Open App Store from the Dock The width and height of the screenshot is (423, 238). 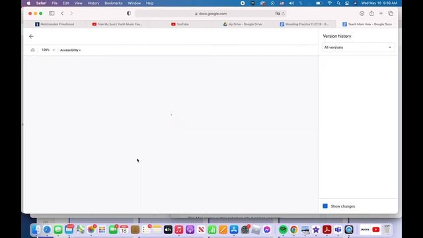(234, 229)
